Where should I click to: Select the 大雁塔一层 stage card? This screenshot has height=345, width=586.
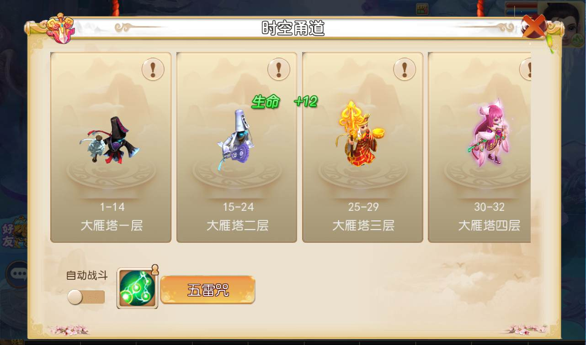click(x=111, y=147)
